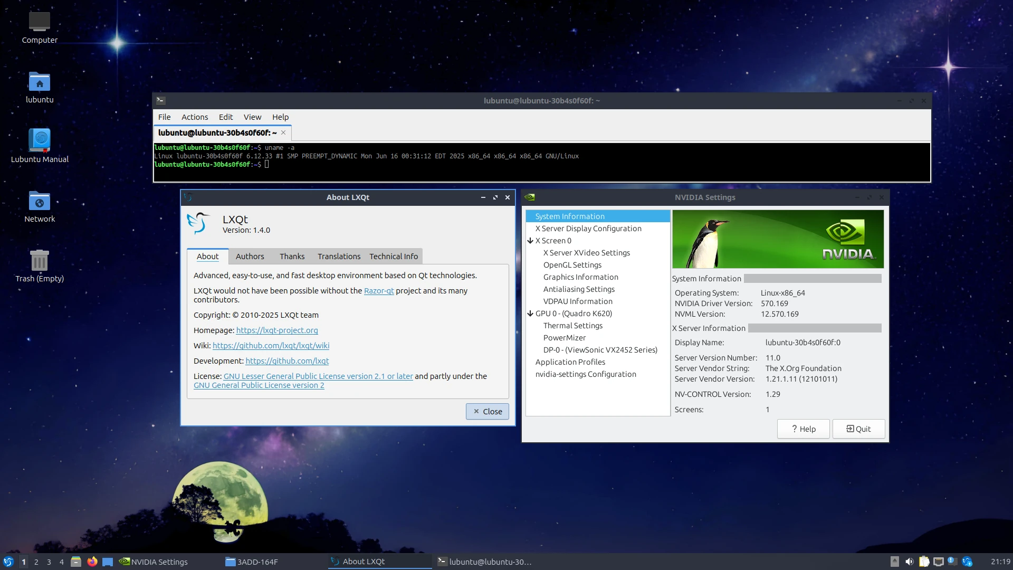This screenshot has width=1013, height=570.
Task: Switch to virtual desktop 3
Action: (x=49, y=562)
